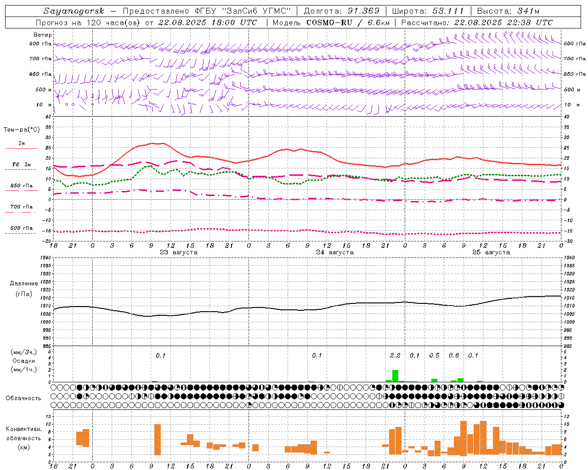The height and width of the screenshot is (470, 588).
Task: Click the "Осадки" precipitation label
Action: pos(23,361)
